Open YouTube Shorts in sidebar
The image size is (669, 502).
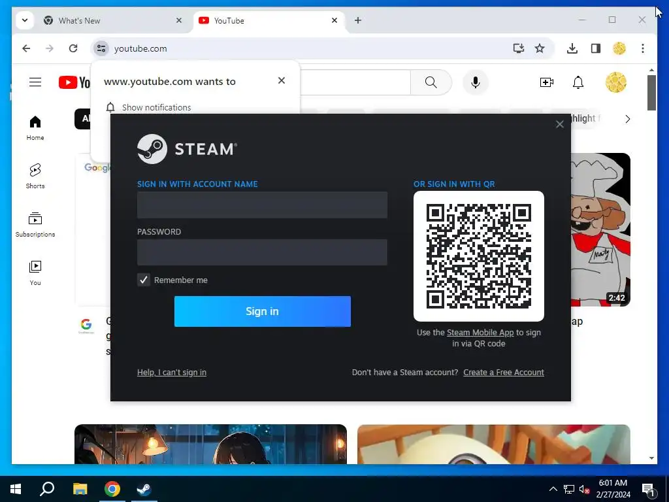coord(35,176)
